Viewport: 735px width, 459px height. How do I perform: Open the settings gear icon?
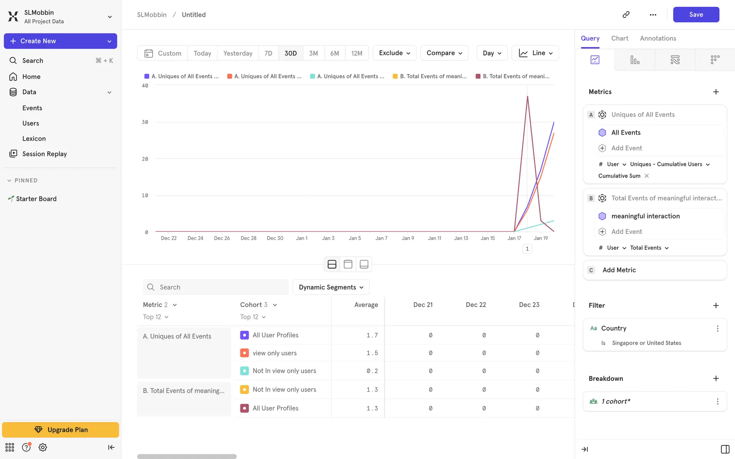[x=43, y=447]
